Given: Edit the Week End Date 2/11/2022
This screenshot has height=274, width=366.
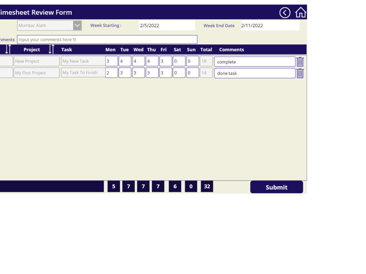Looking at the screenshot, I should (x=270, y=25).
